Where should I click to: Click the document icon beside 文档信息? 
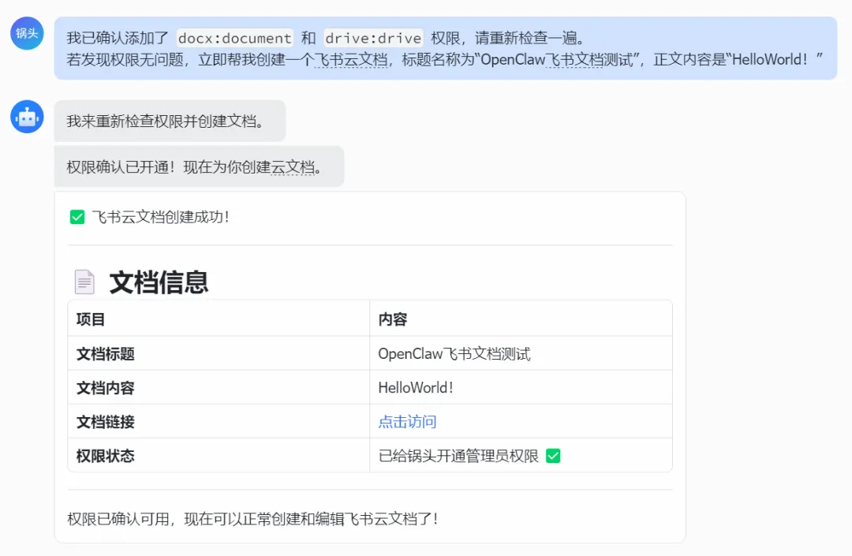84,282
